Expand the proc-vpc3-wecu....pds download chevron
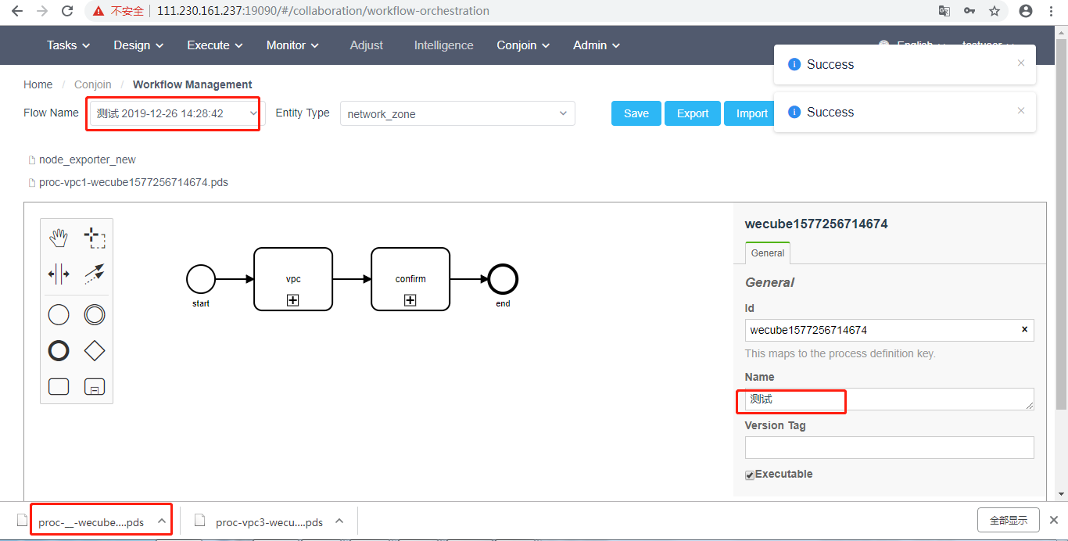The image size is (1068, 541). click(339, 520)
